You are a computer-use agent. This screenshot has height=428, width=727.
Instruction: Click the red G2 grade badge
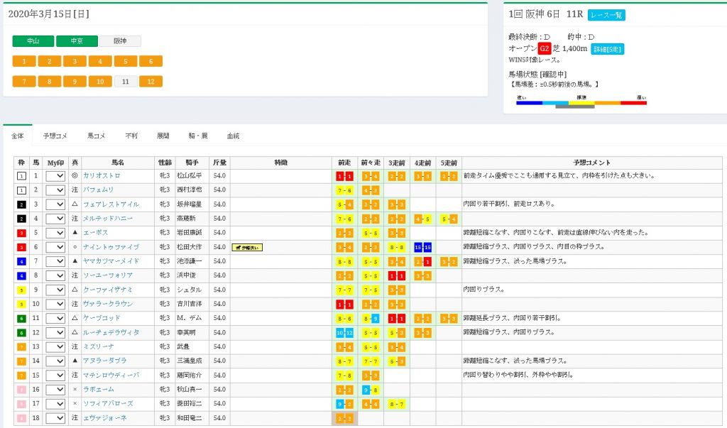click(545, 48)
